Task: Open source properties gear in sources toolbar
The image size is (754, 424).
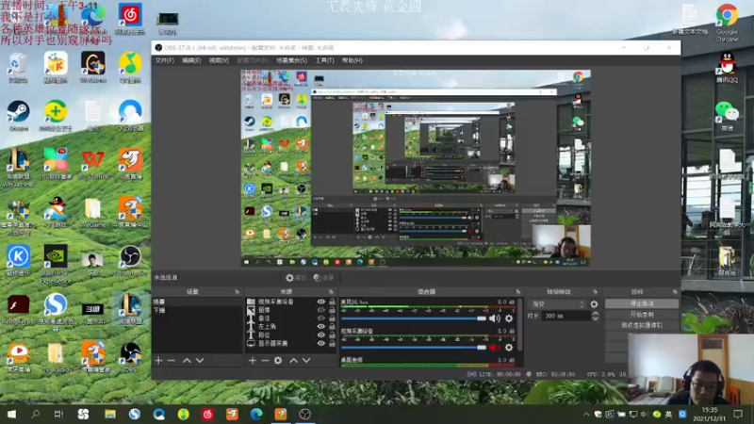Action: click(x=278, y=360)
